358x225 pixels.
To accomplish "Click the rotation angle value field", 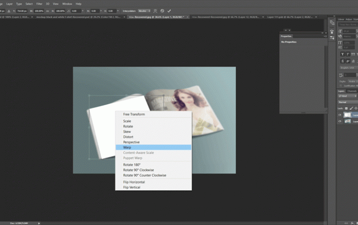I will point(76,11).
